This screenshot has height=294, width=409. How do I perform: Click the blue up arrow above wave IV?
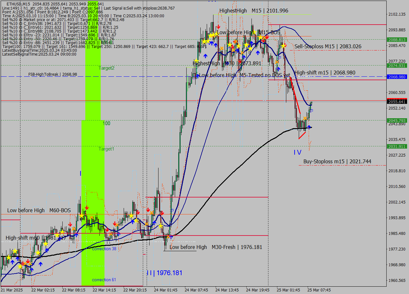pos(309,127)
